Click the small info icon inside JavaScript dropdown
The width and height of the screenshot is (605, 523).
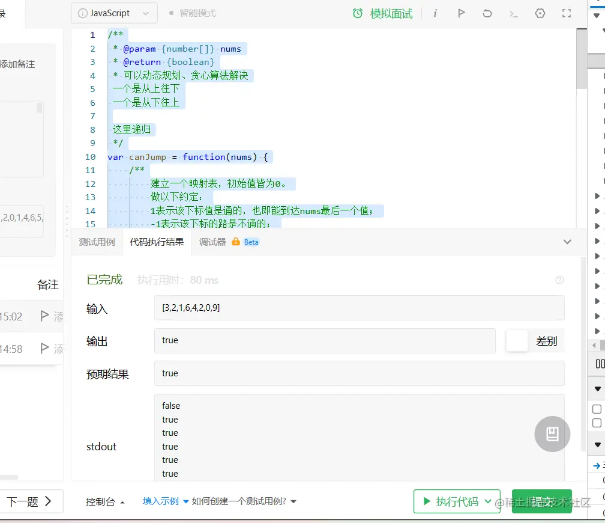pyautogui.click(x=83, y=14)
